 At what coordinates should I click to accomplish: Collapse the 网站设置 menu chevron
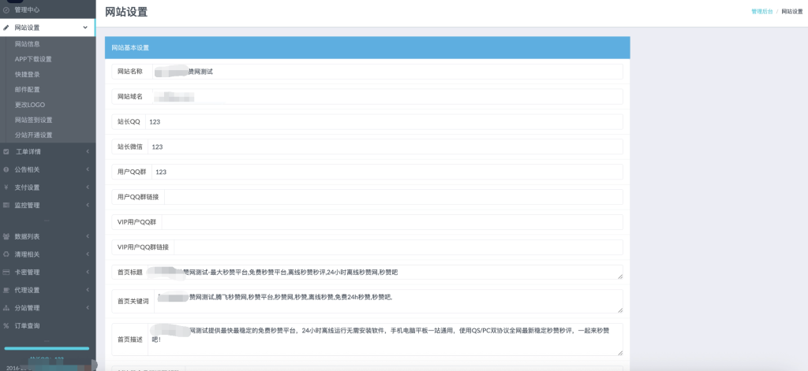coord(85,28)
